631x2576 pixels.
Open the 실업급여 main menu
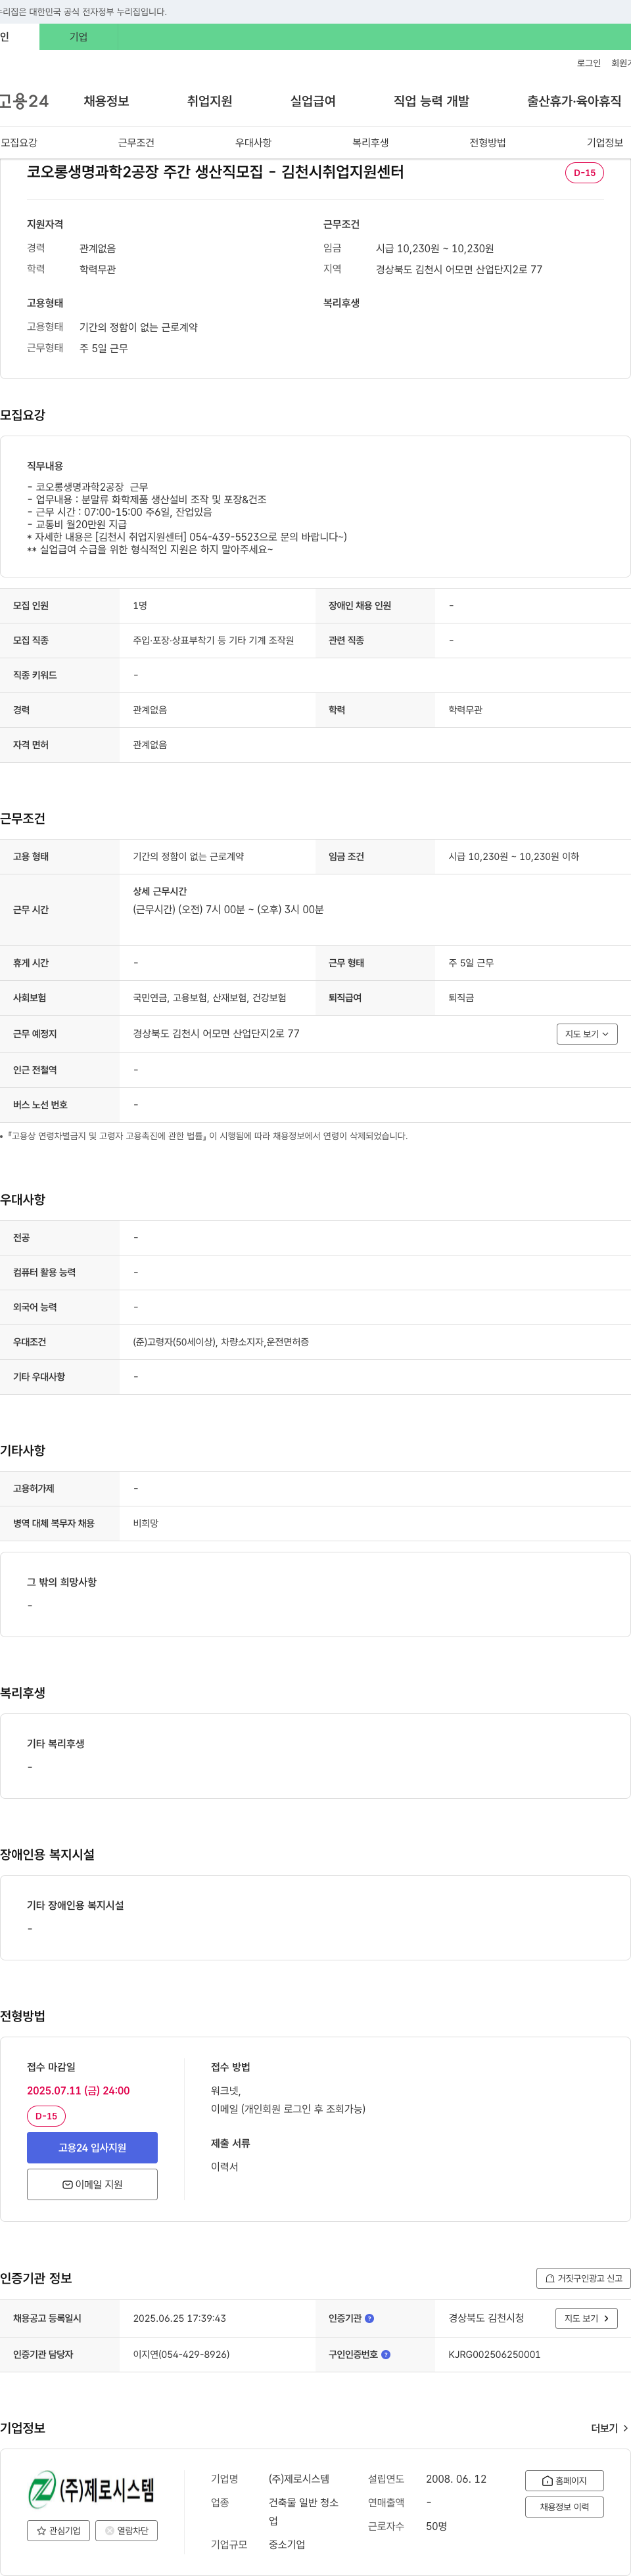[x=313, y=101]
